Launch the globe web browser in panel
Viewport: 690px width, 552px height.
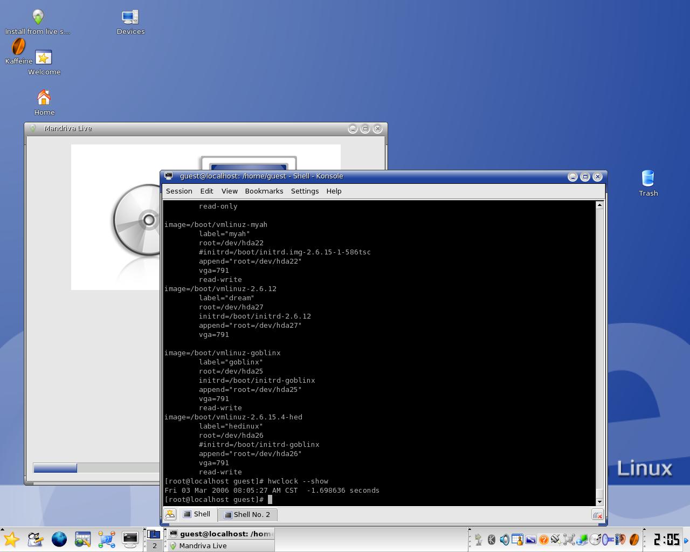[59, 539]
